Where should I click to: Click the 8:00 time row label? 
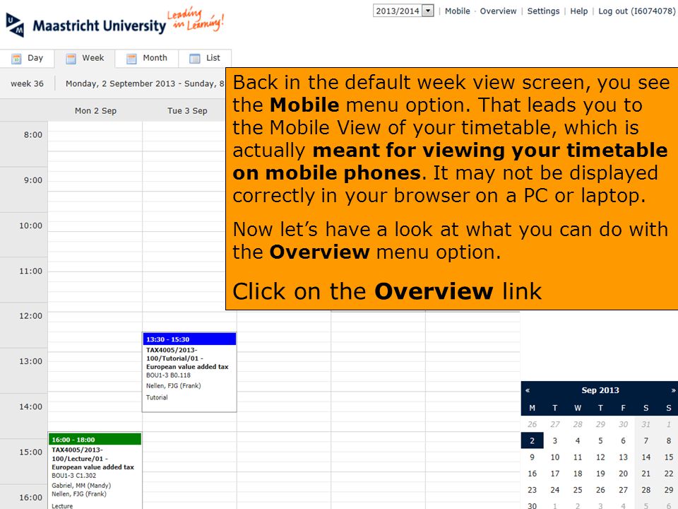pyautogui.click(x=33, y=134)
